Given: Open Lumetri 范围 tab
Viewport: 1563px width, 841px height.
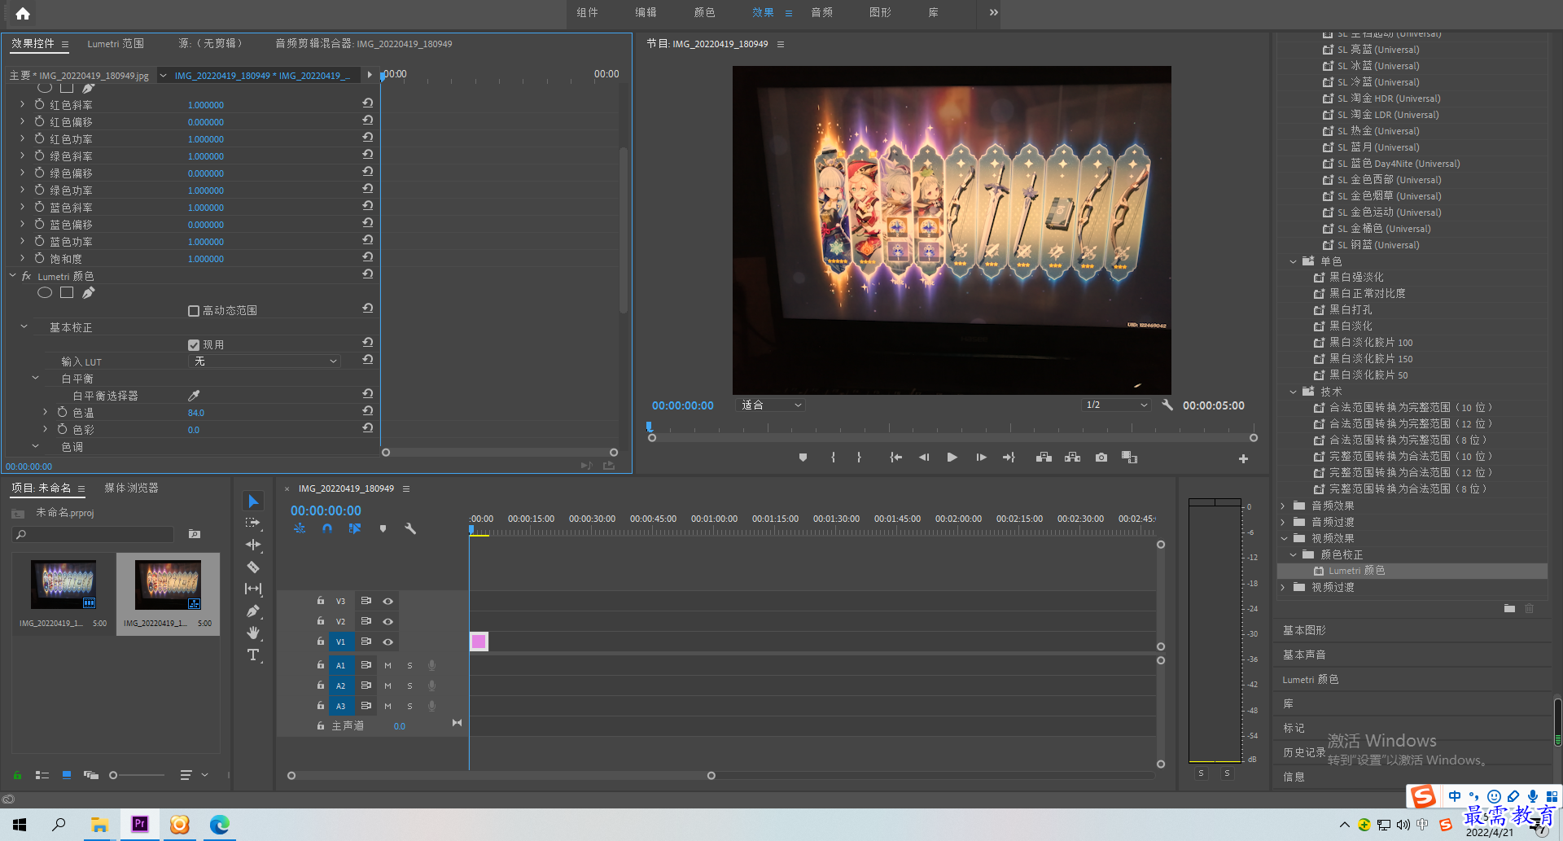Looking at the screenshot, I should 116,44.
